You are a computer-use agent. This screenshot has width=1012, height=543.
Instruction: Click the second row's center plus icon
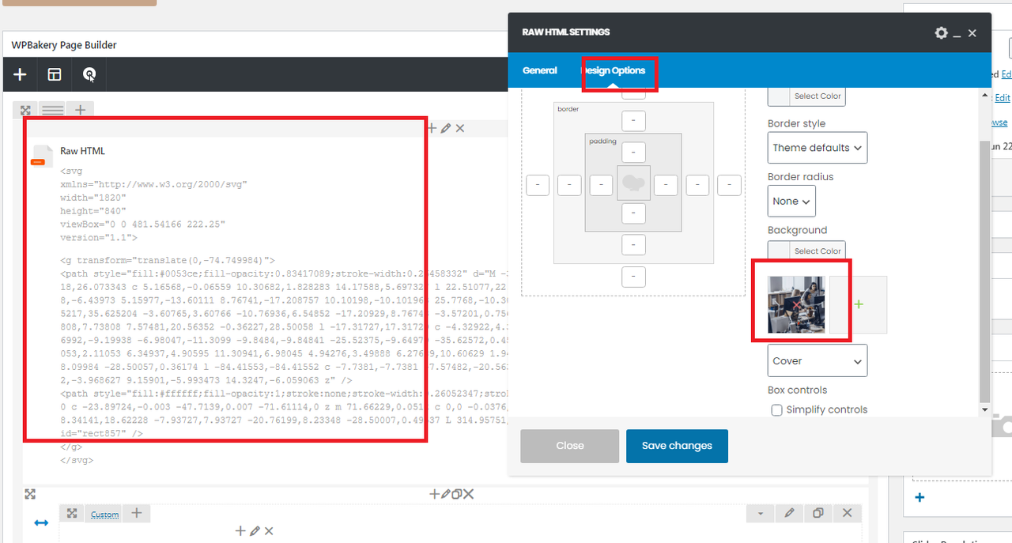coord(434,494)
